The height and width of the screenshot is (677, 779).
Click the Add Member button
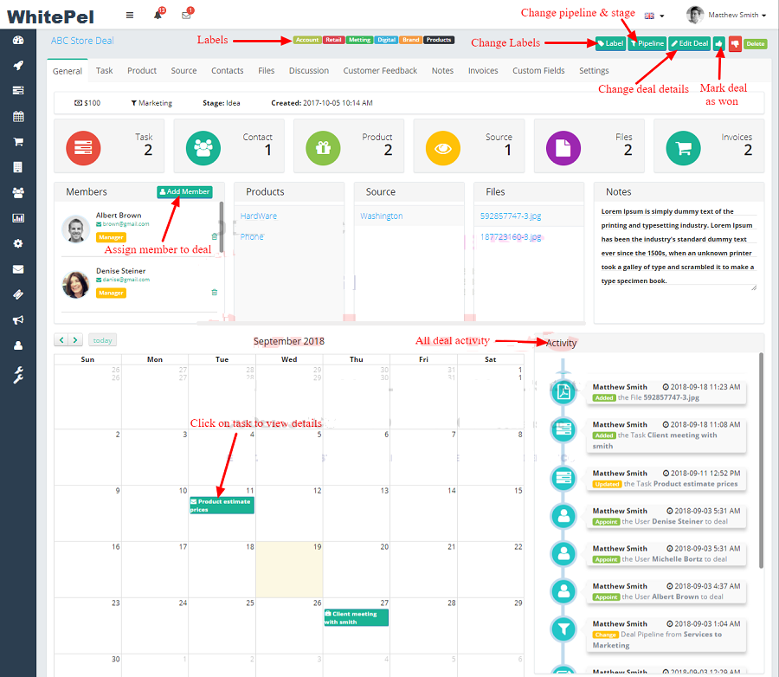(x=184, y=192)
